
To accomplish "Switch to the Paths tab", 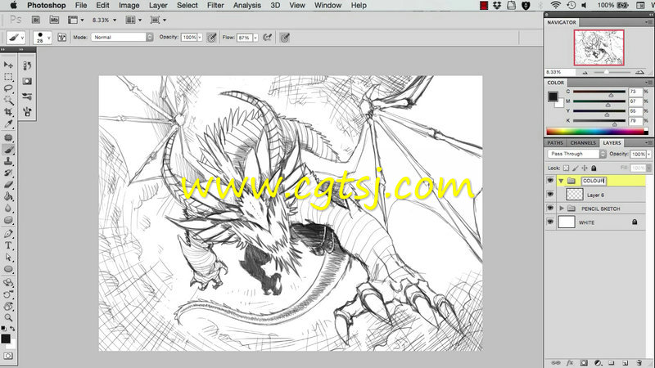I will [x=555, y=142].
